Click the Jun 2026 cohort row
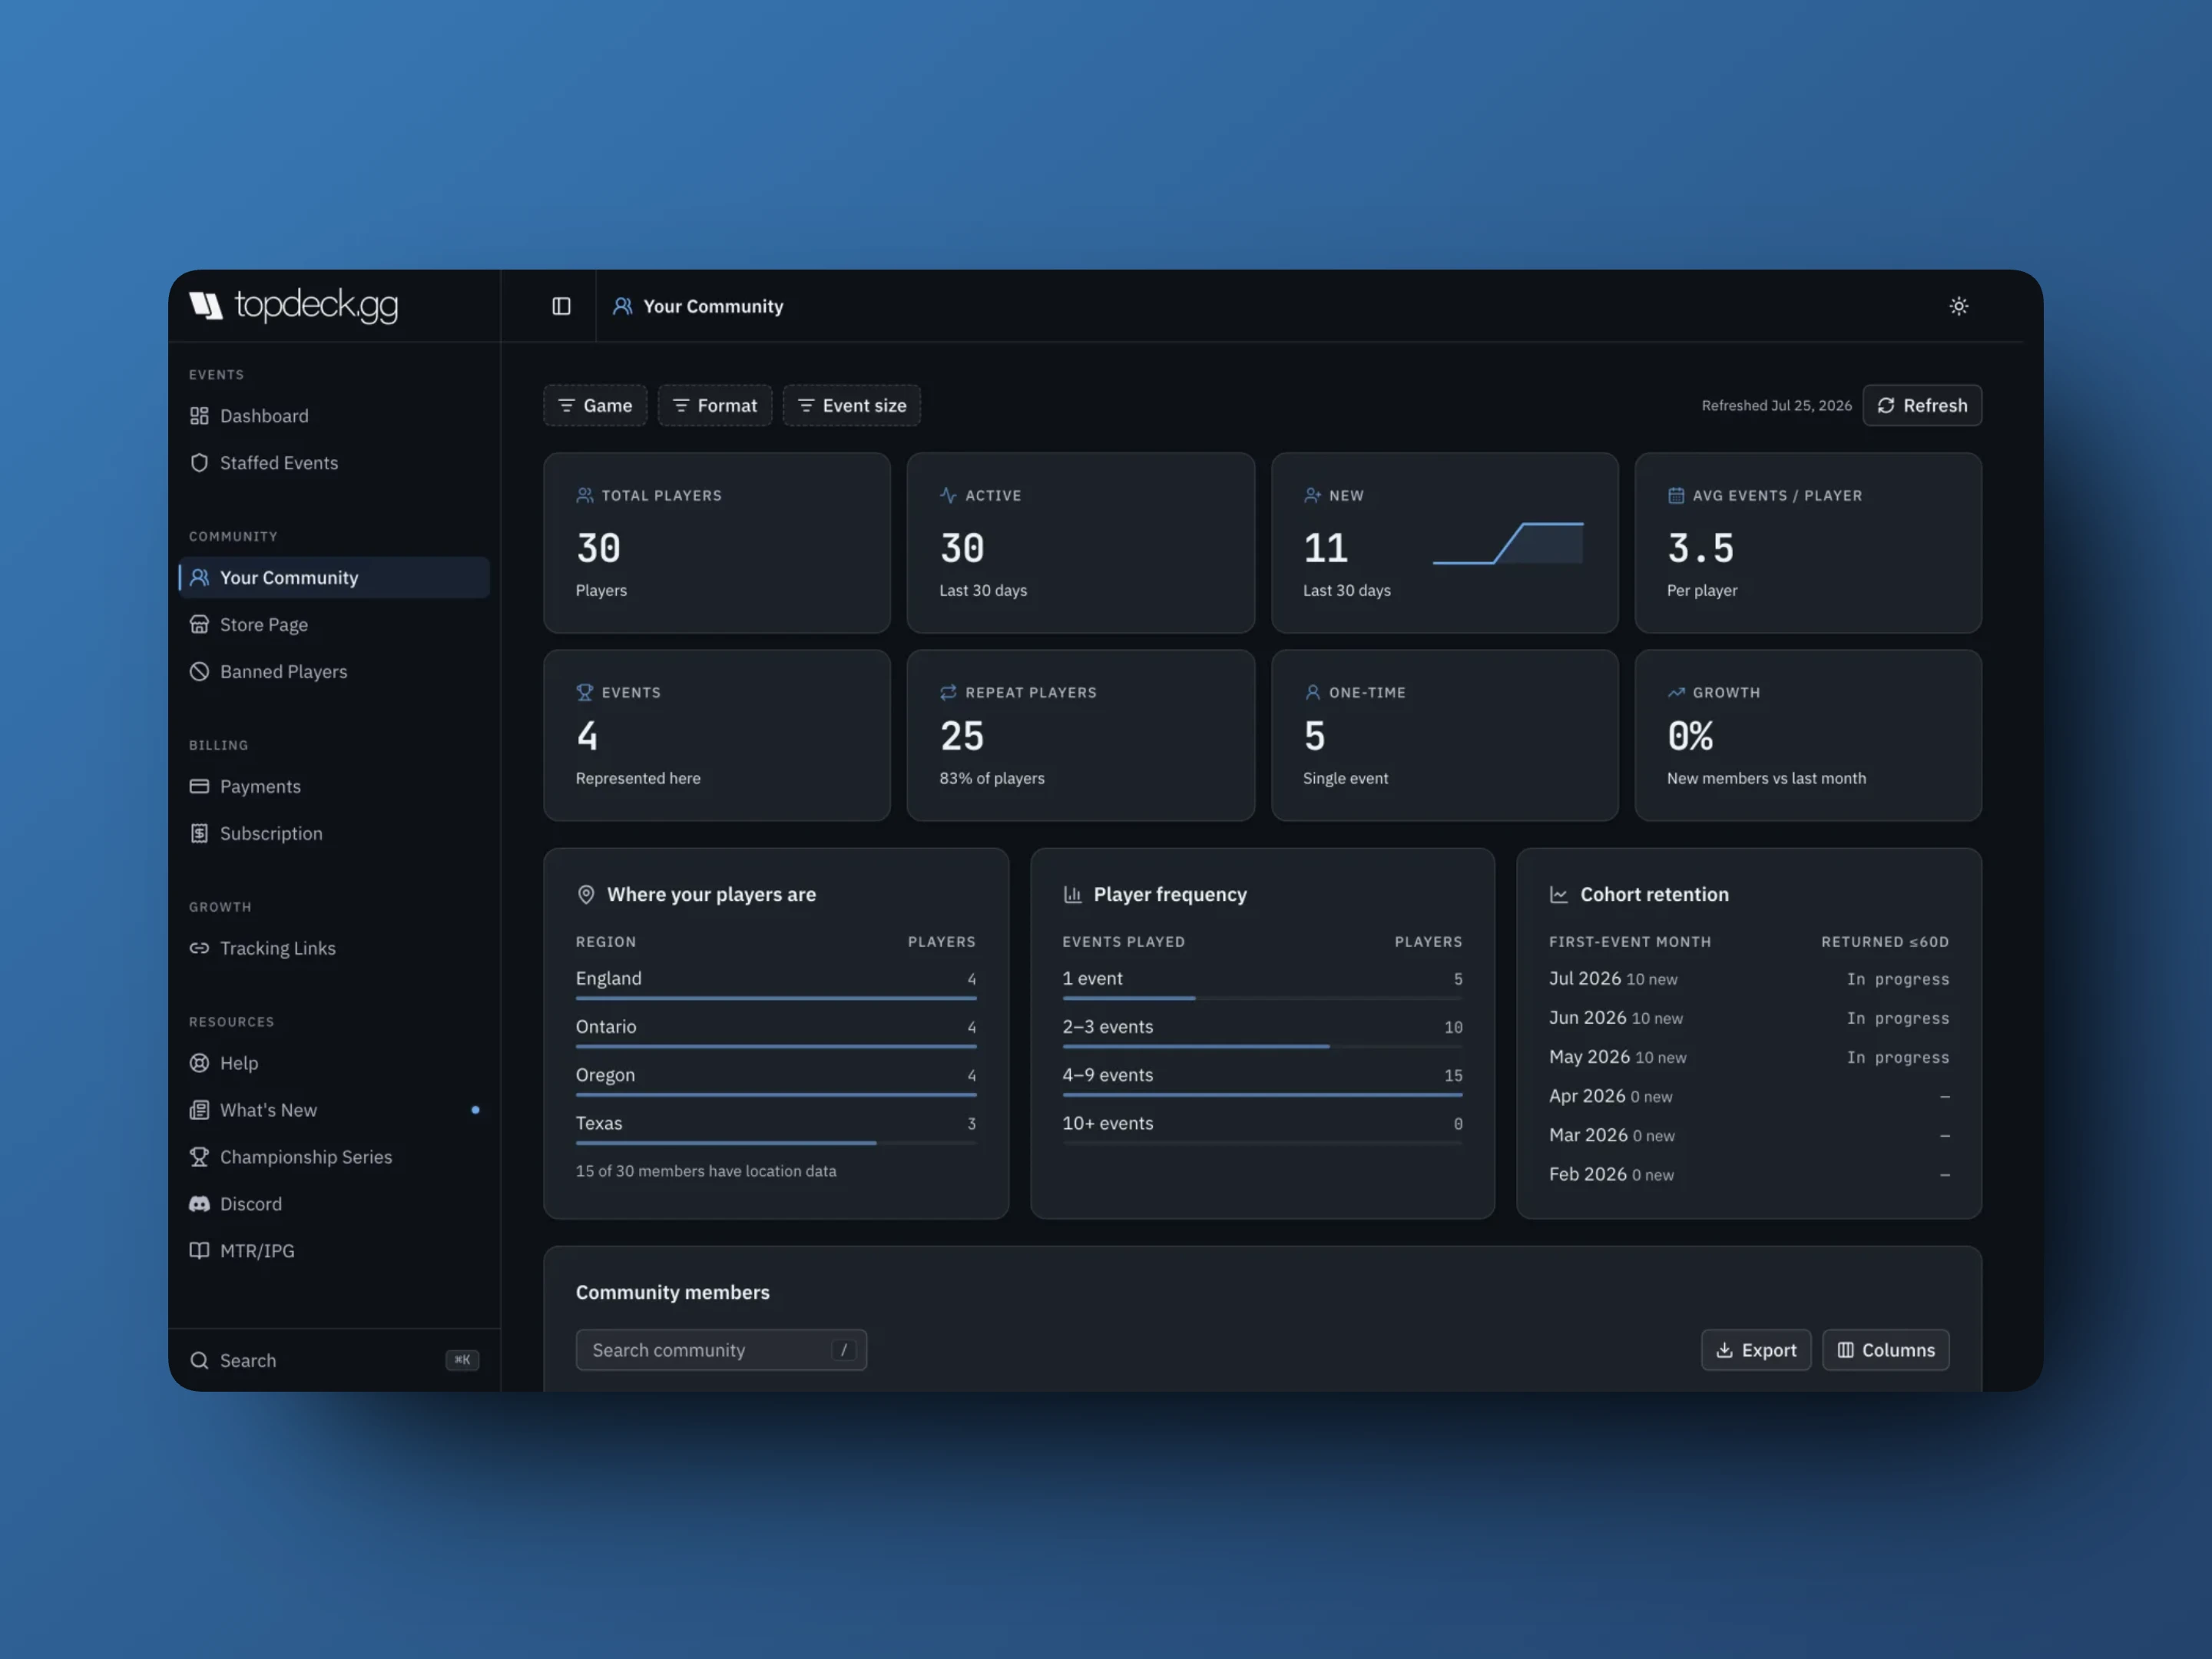Screen dimensions: 2212x1659 pyautogui.click(x=1749, y=1018)
